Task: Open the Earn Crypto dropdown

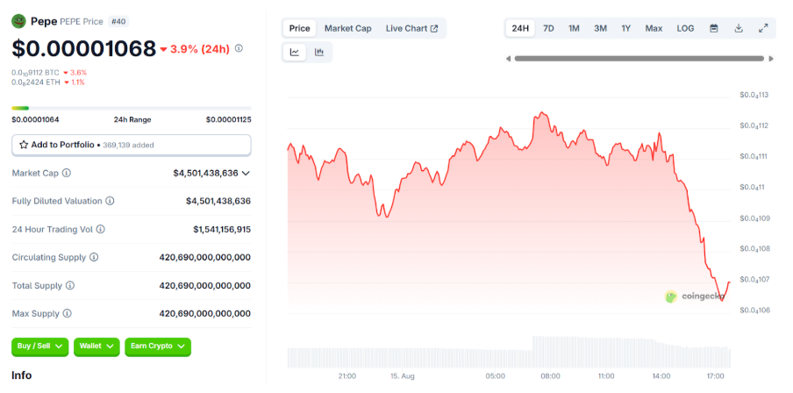Action: pyautogui.click(x=158, y=347)
